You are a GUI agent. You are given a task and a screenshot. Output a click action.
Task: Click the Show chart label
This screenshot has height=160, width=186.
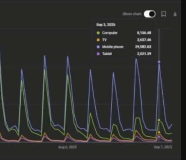(132, 14)
